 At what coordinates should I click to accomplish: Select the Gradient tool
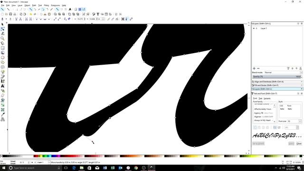2,105
